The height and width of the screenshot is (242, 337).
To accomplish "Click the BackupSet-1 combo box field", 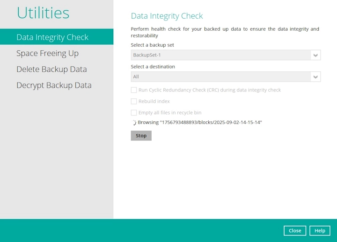I will [x=220, y=55].
